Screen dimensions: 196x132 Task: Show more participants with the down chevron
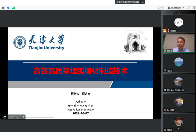[179, 129]
